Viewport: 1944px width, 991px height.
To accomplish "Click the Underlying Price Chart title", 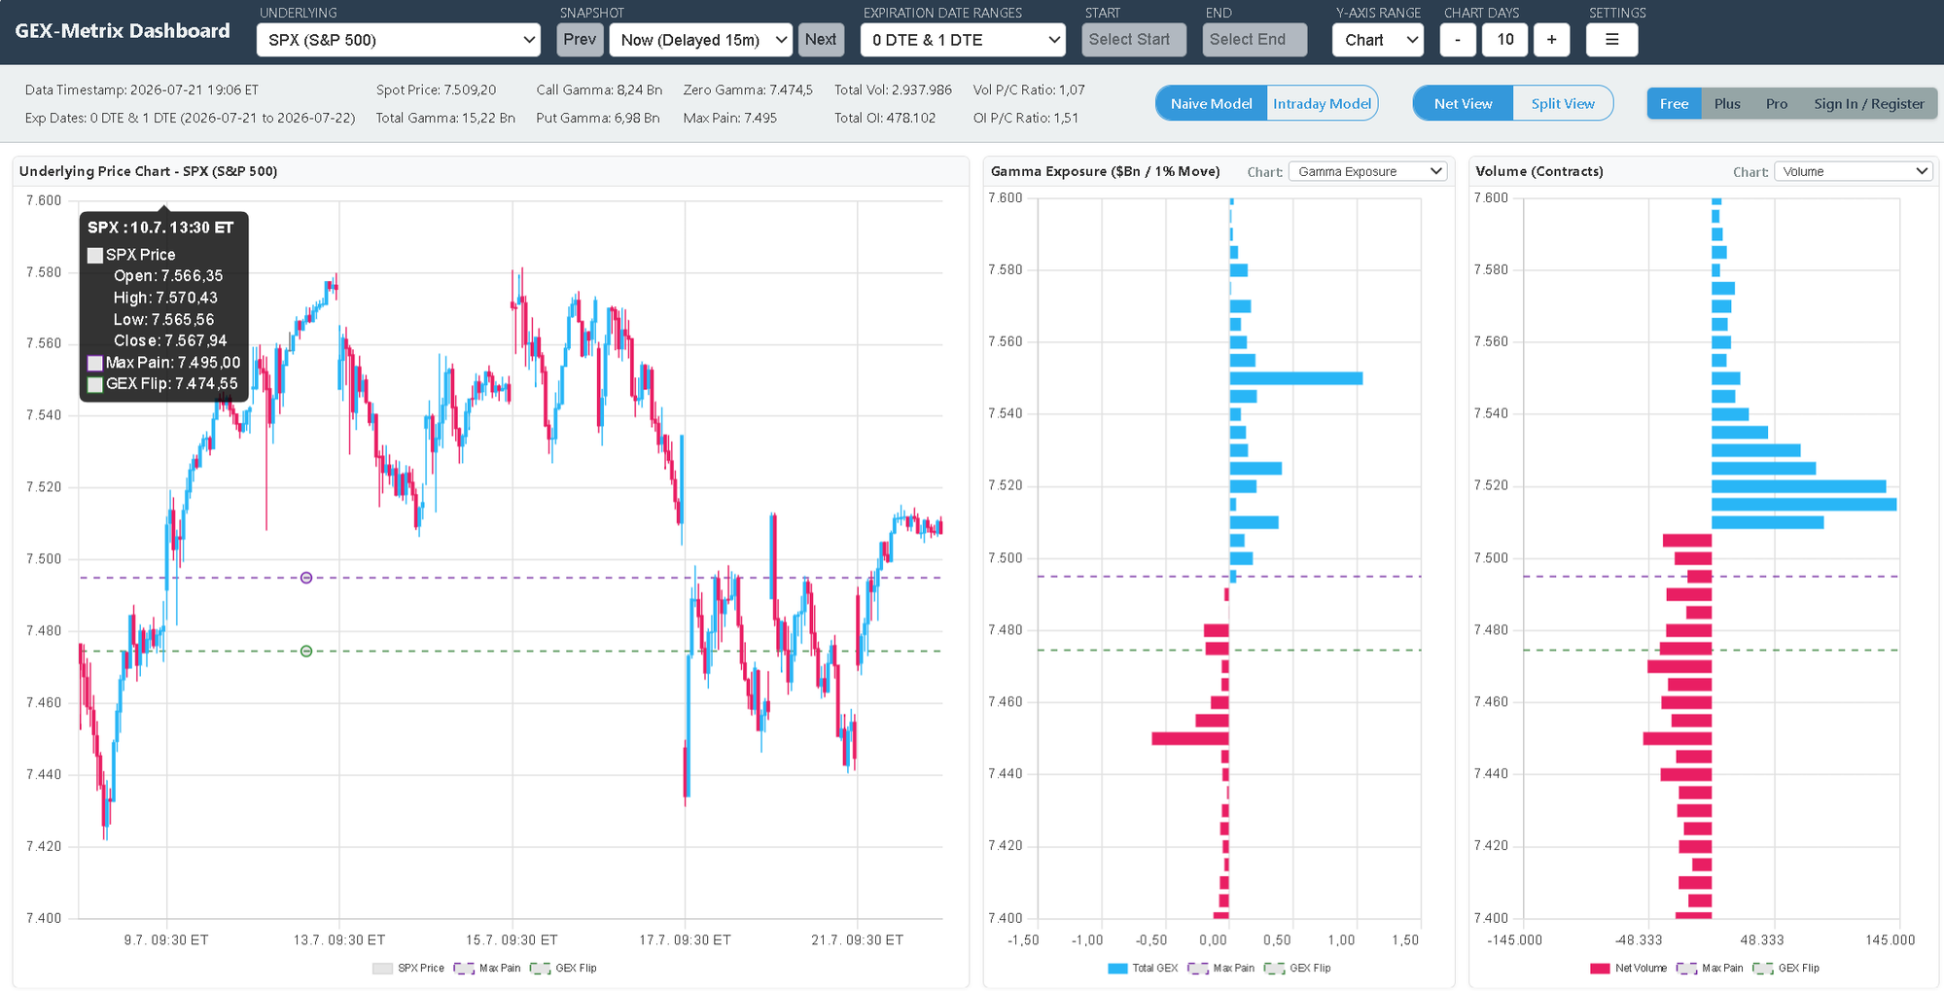I will (x=149, y=171).
